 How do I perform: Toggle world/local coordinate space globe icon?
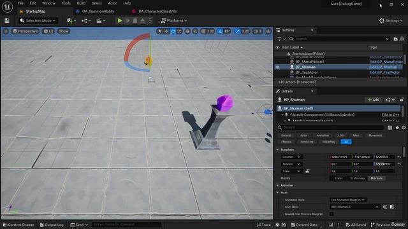pos(187,31)
